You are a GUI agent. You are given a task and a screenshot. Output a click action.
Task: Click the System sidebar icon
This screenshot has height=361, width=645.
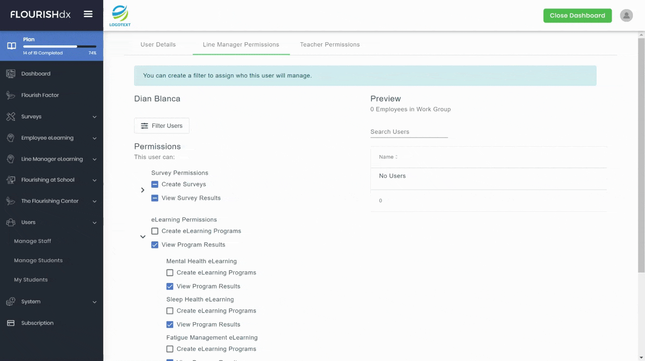[11, 302]
